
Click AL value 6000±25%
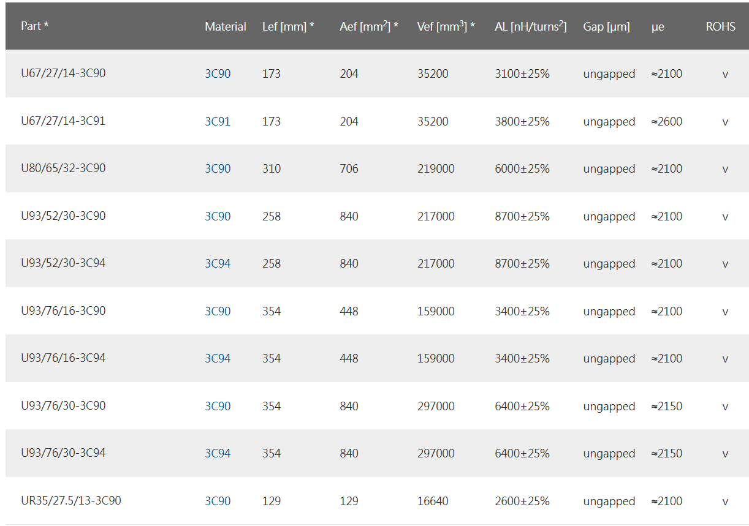tap(522, 168)
